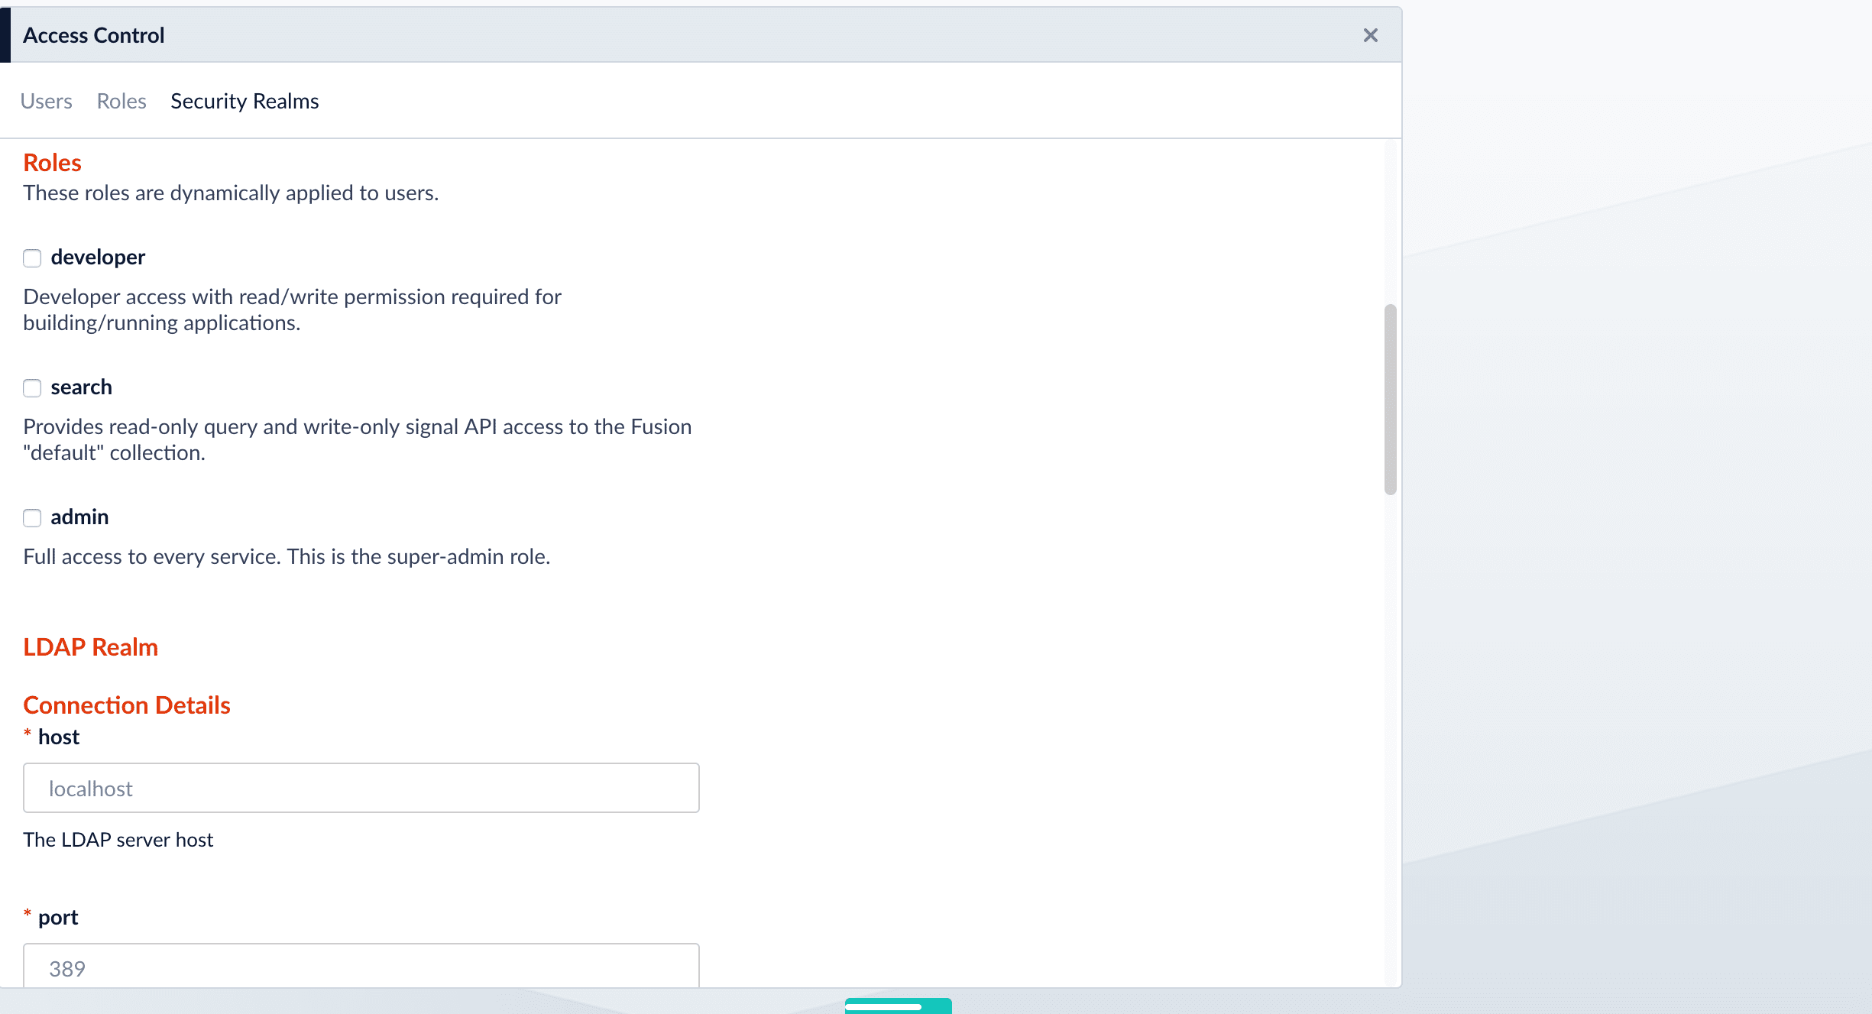Viewport: 1872px width, 1014px height.
Task: Click the teal bar at bottom
Action: click(898, 1006)
